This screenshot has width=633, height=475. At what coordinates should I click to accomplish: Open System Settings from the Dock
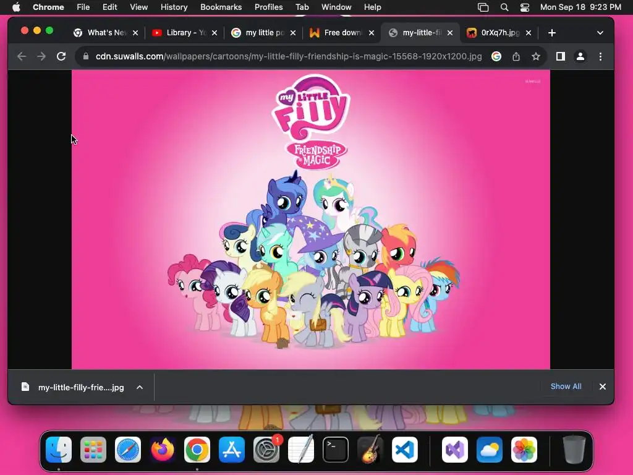266,450
